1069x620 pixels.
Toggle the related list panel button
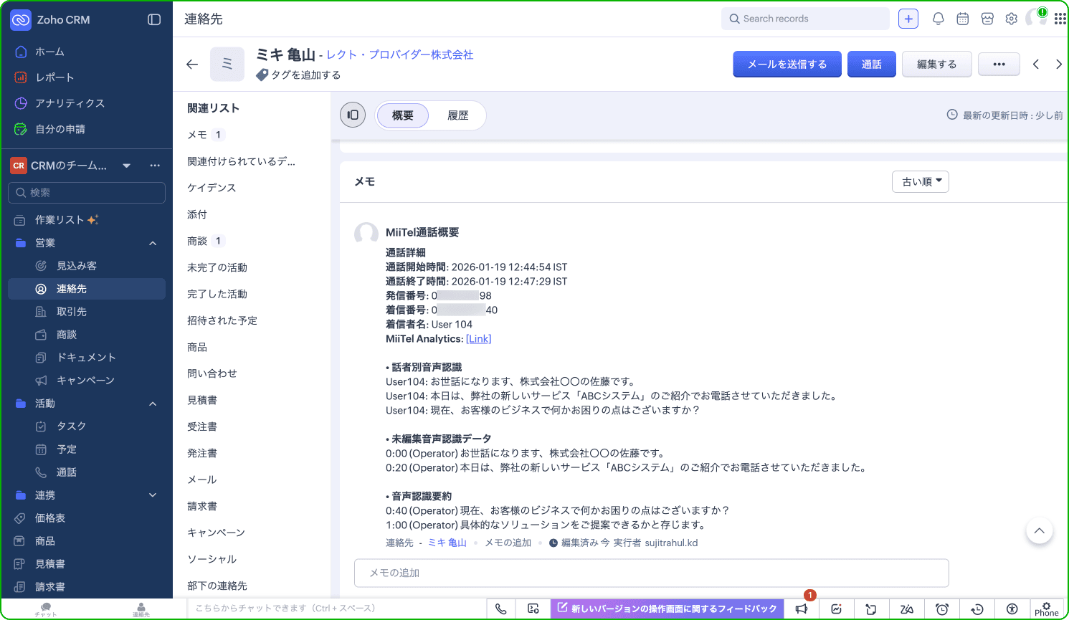(353, 115)
